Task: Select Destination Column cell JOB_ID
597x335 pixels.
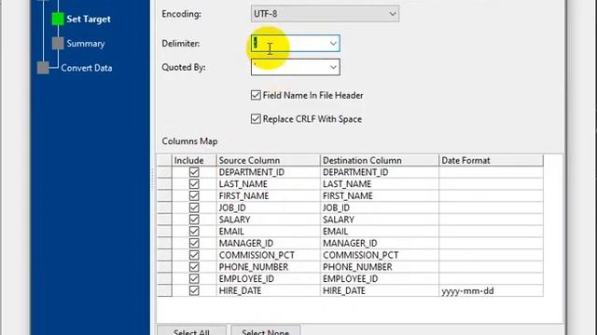Action: coord(380,208)
